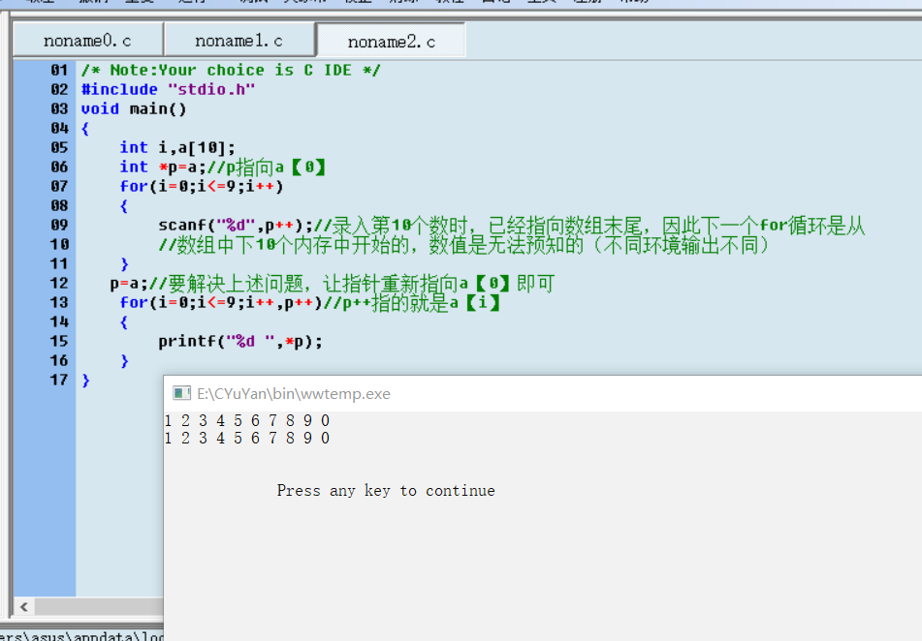Click the comment 'Note:Your choice is C IDE'
Image resolution: width=922 pixels, height=641 pixels.
(x=231, y=71)
